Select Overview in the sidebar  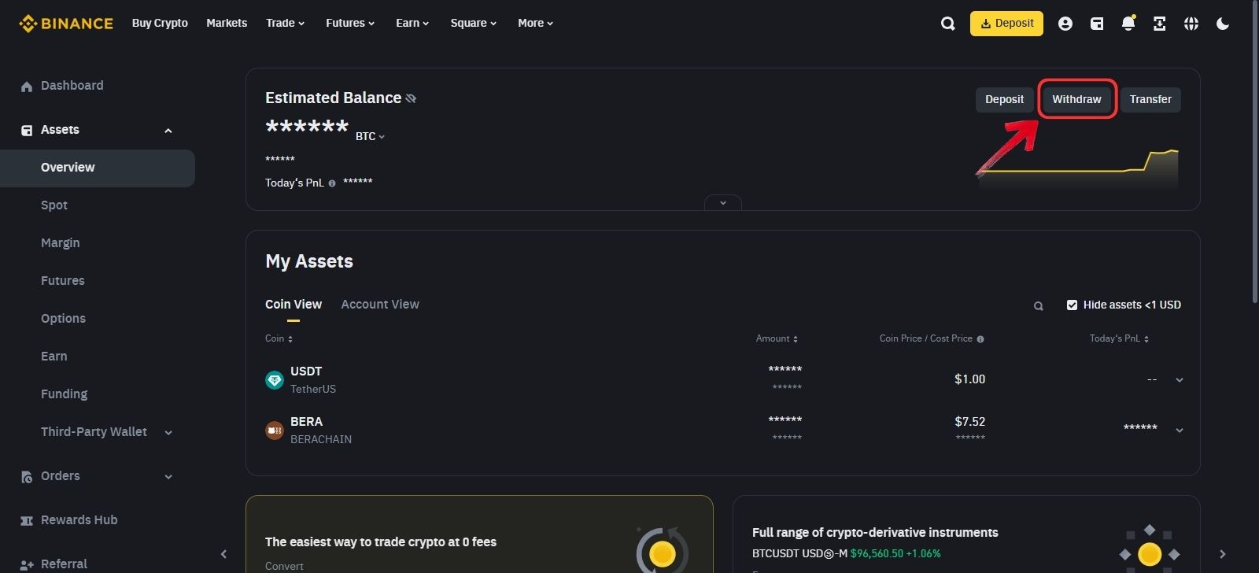tap(98, 168)
